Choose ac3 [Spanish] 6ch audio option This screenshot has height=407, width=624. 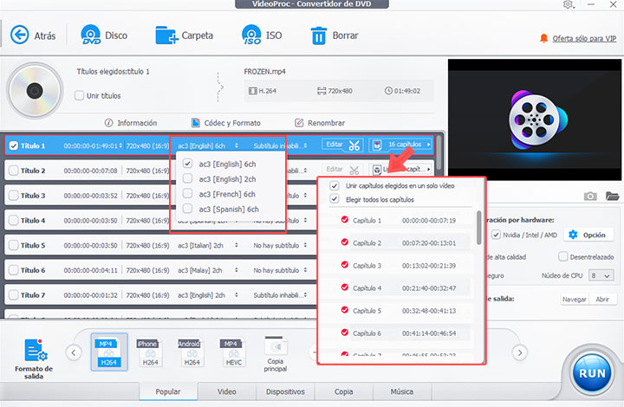(x=221, y=209)
